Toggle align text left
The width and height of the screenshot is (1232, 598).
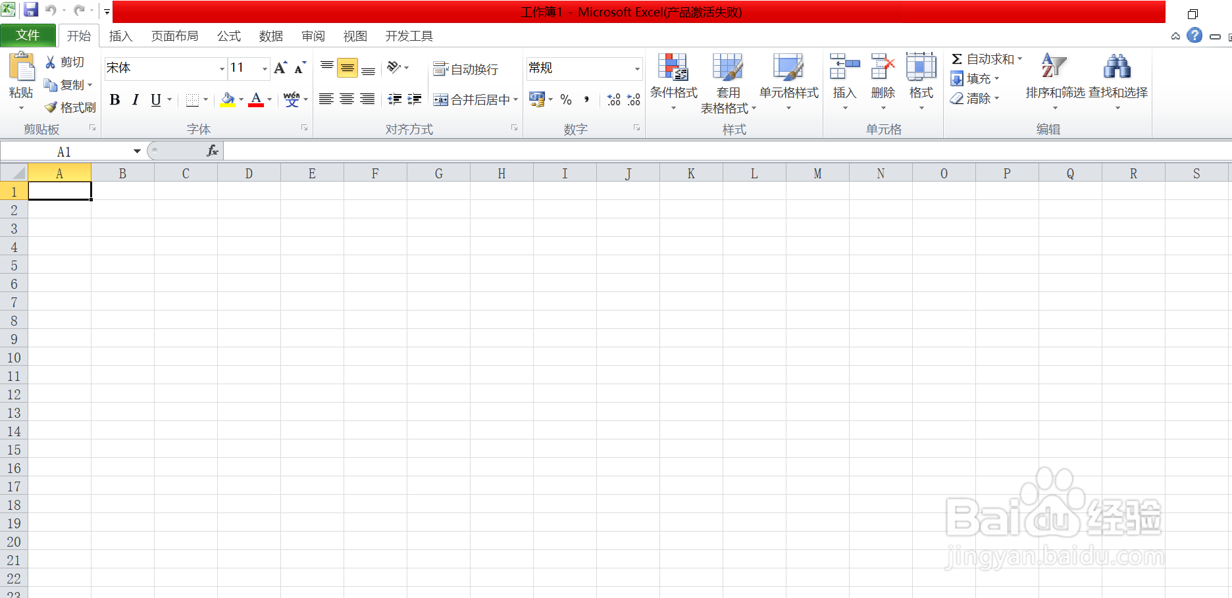(x=326, y=99)
